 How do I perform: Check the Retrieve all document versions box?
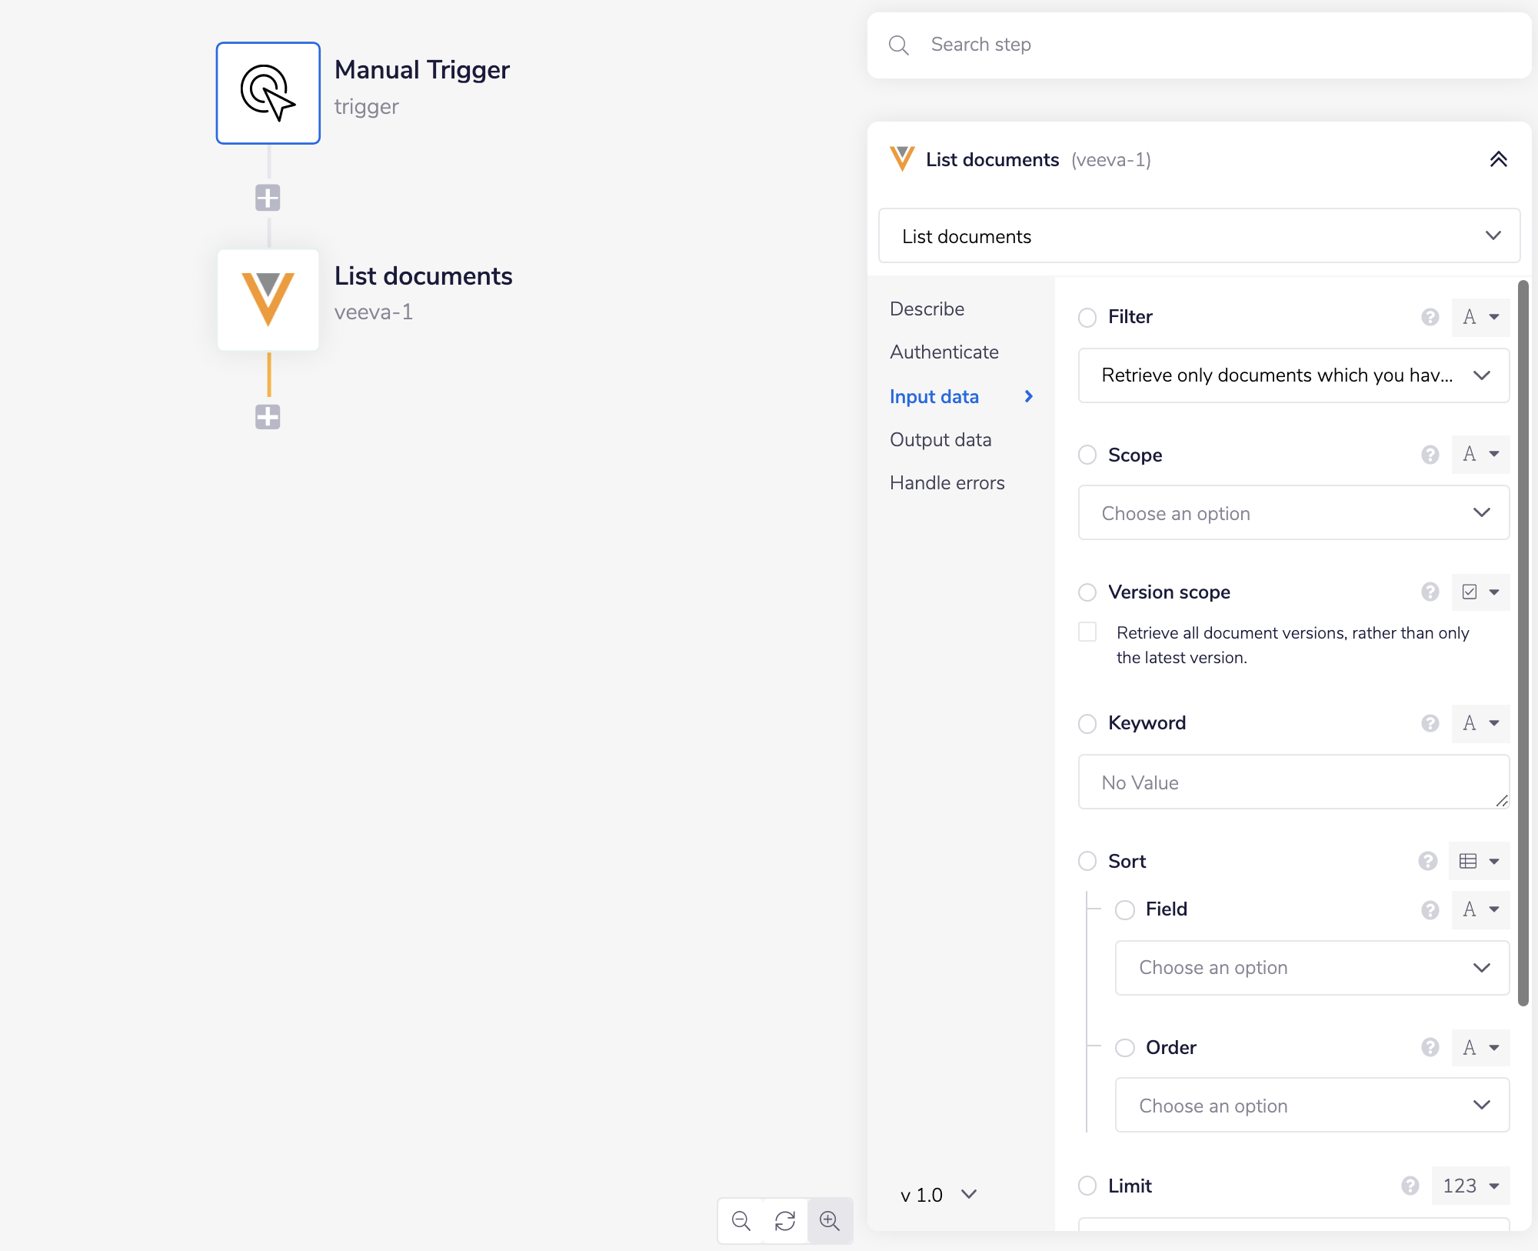click(x=1087, y=632)
